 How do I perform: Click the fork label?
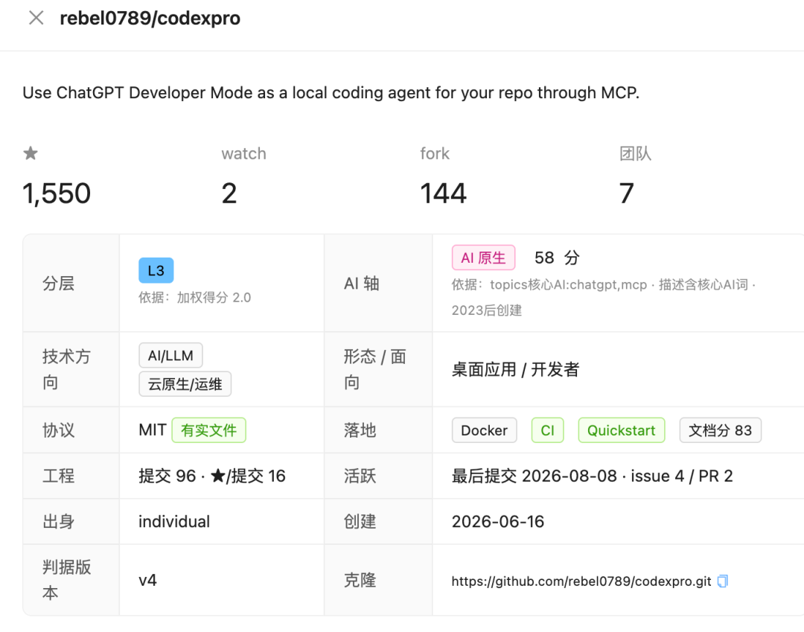coord(434,153)
